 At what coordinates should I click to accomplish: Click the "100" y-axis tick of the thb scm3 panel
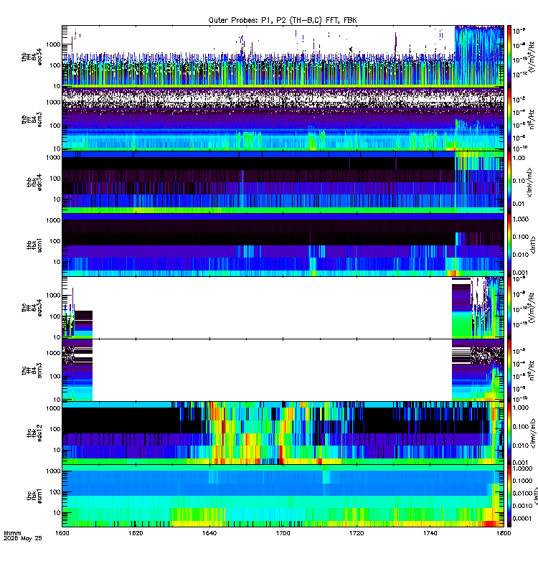coord(55,126)
